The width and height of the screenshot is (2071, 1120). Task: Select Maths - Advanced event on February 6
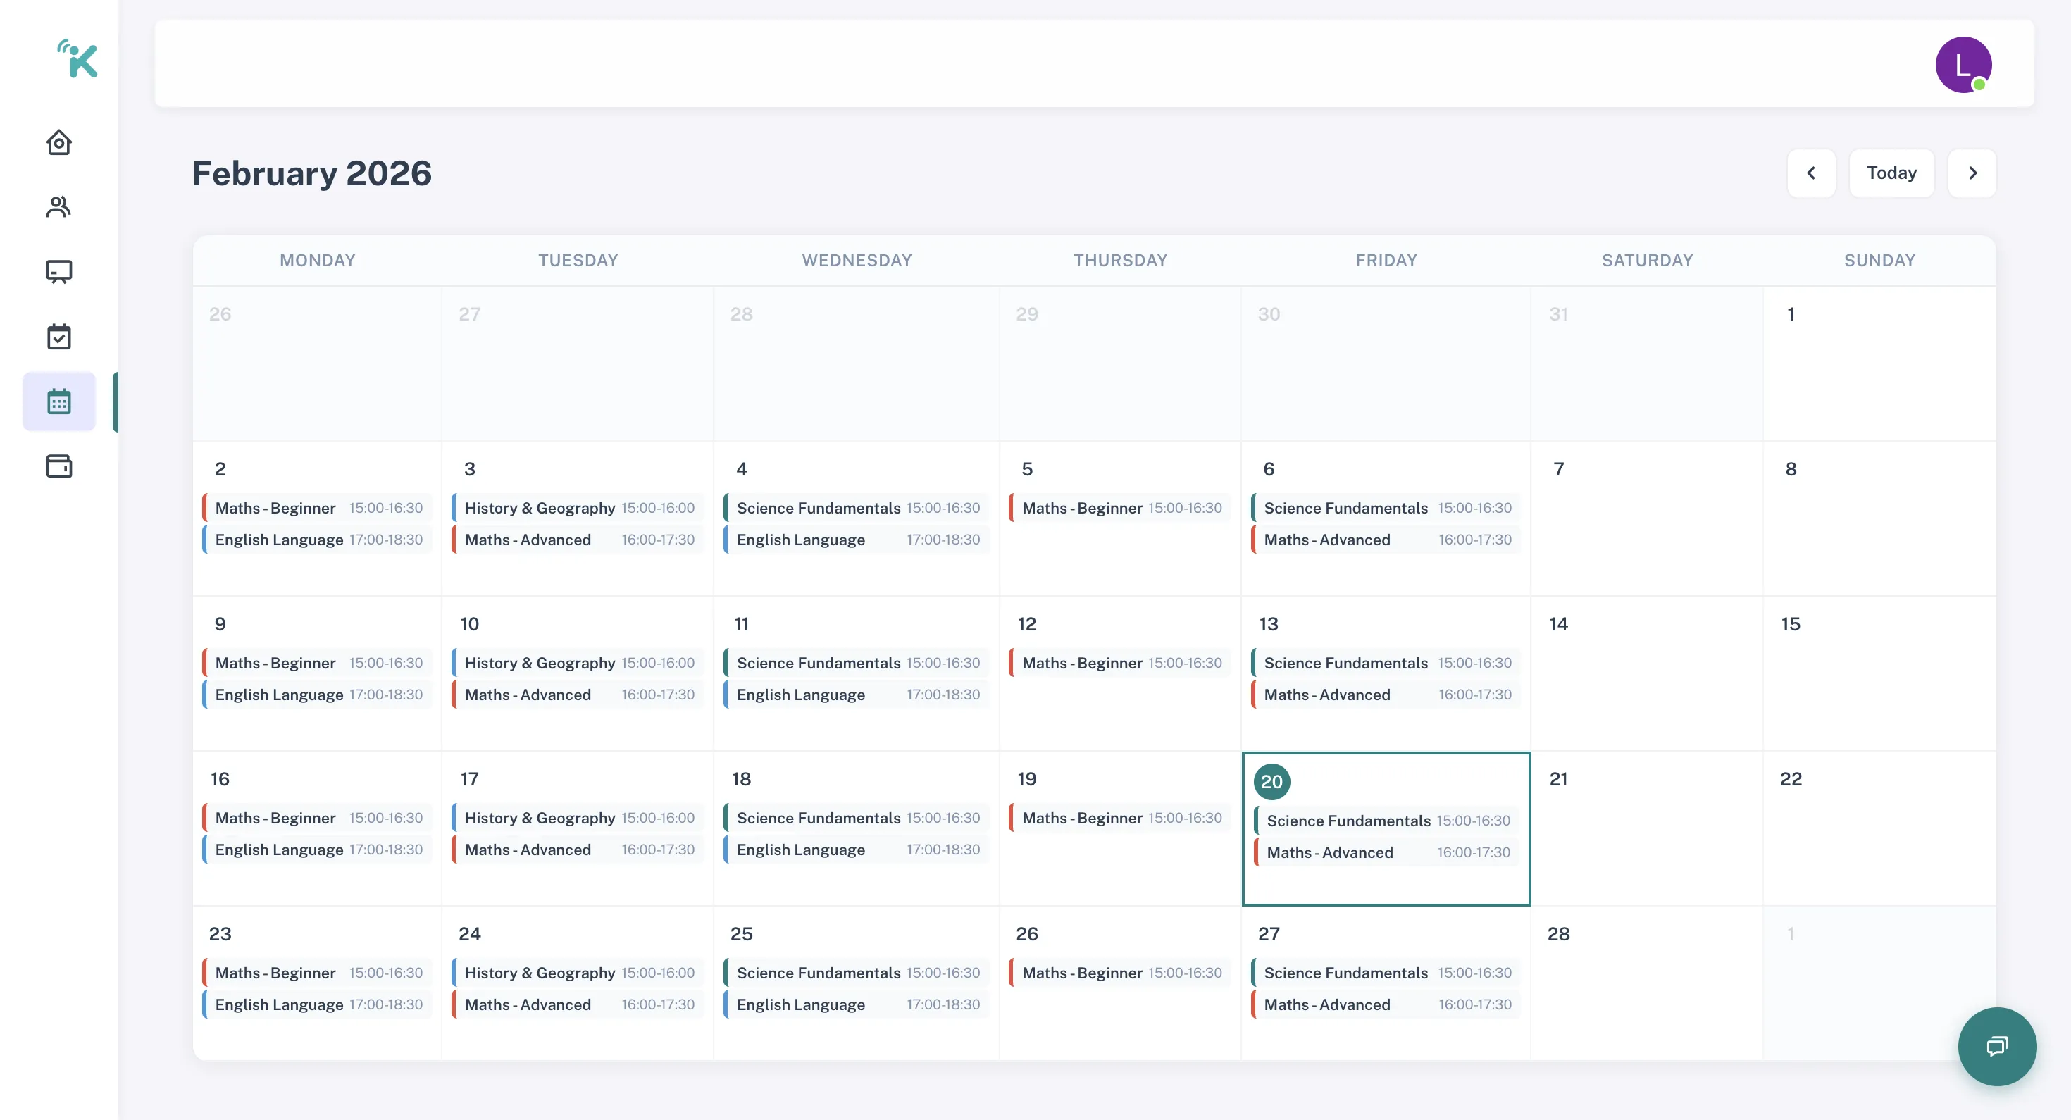point(1385,540)
